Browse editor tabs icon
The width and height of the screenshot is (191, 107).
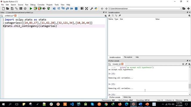(x=1, y=16)
